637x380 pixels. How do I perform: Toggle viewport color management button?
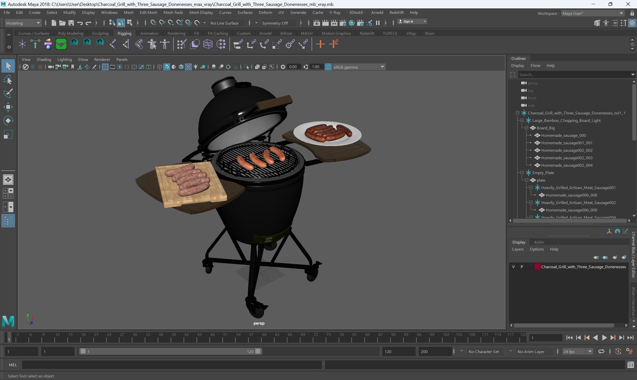(328, 67)
